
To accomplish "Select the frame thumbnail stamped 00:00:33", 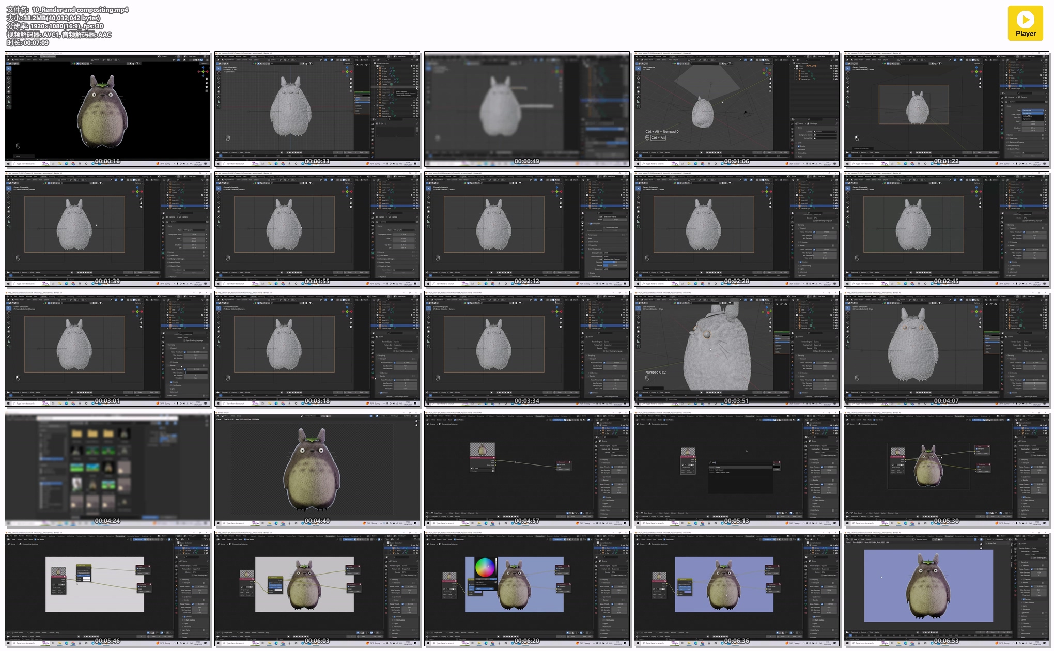I will coord(318,109).
